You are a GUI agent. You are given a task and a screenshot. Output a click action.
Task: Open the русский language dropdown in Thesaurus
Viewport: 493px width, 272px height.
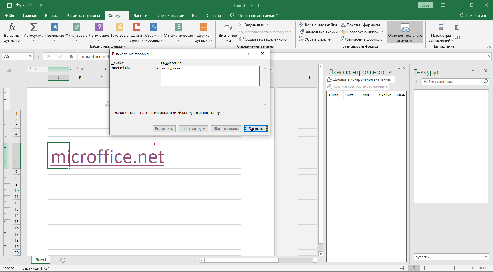click(486, 257)
